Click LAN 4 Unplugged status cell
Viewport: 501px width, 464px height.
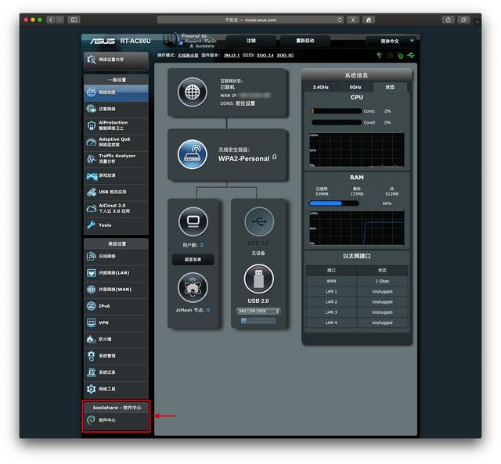pyautogui.click(x=382, y=322)
